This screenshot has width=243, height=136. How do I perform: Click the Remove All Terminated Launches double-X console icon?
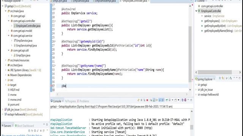144,100
